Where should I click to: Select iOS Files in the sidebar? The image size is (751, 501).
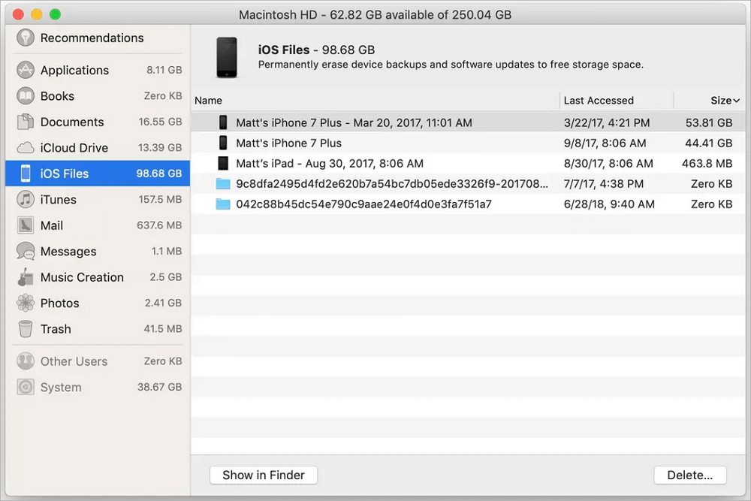point(65,174)
